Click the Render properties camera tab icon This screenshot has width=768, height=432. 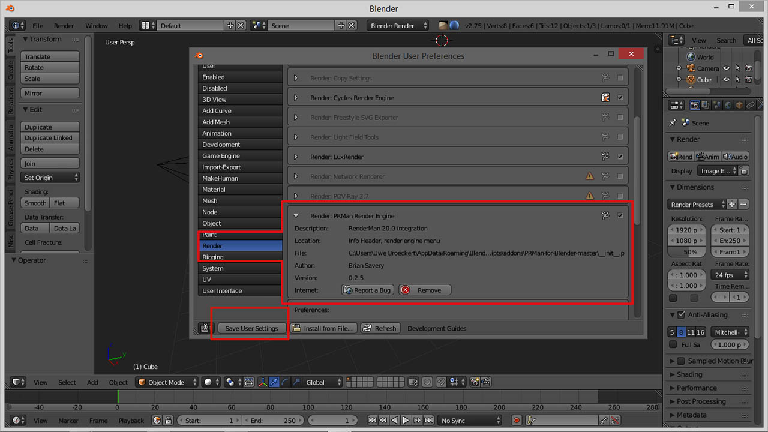[x=695, y=106]
